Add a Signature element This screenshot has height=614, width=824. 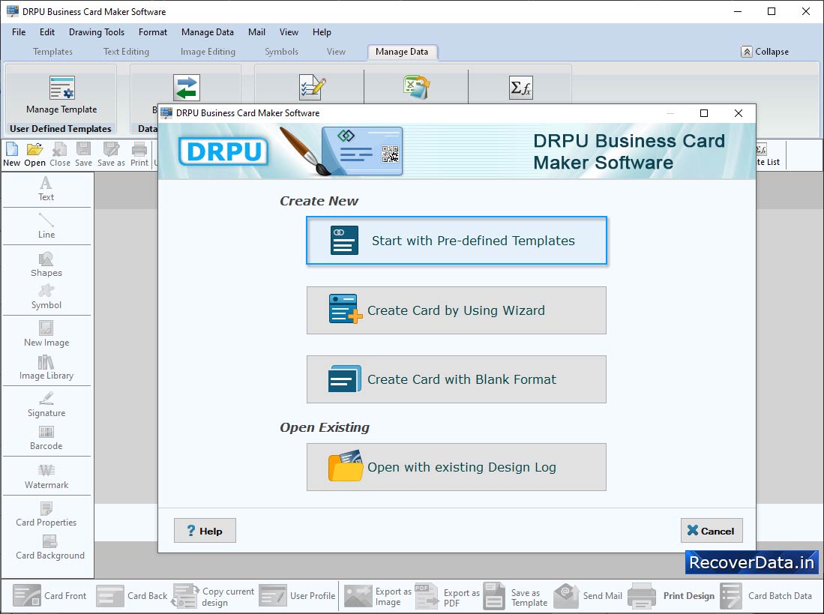(46, 404)
